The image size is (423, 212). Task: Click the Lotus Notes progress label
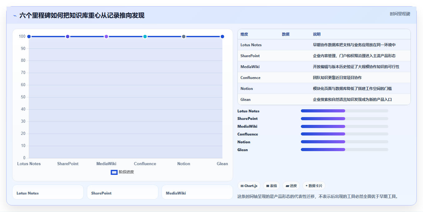point(248,111)
